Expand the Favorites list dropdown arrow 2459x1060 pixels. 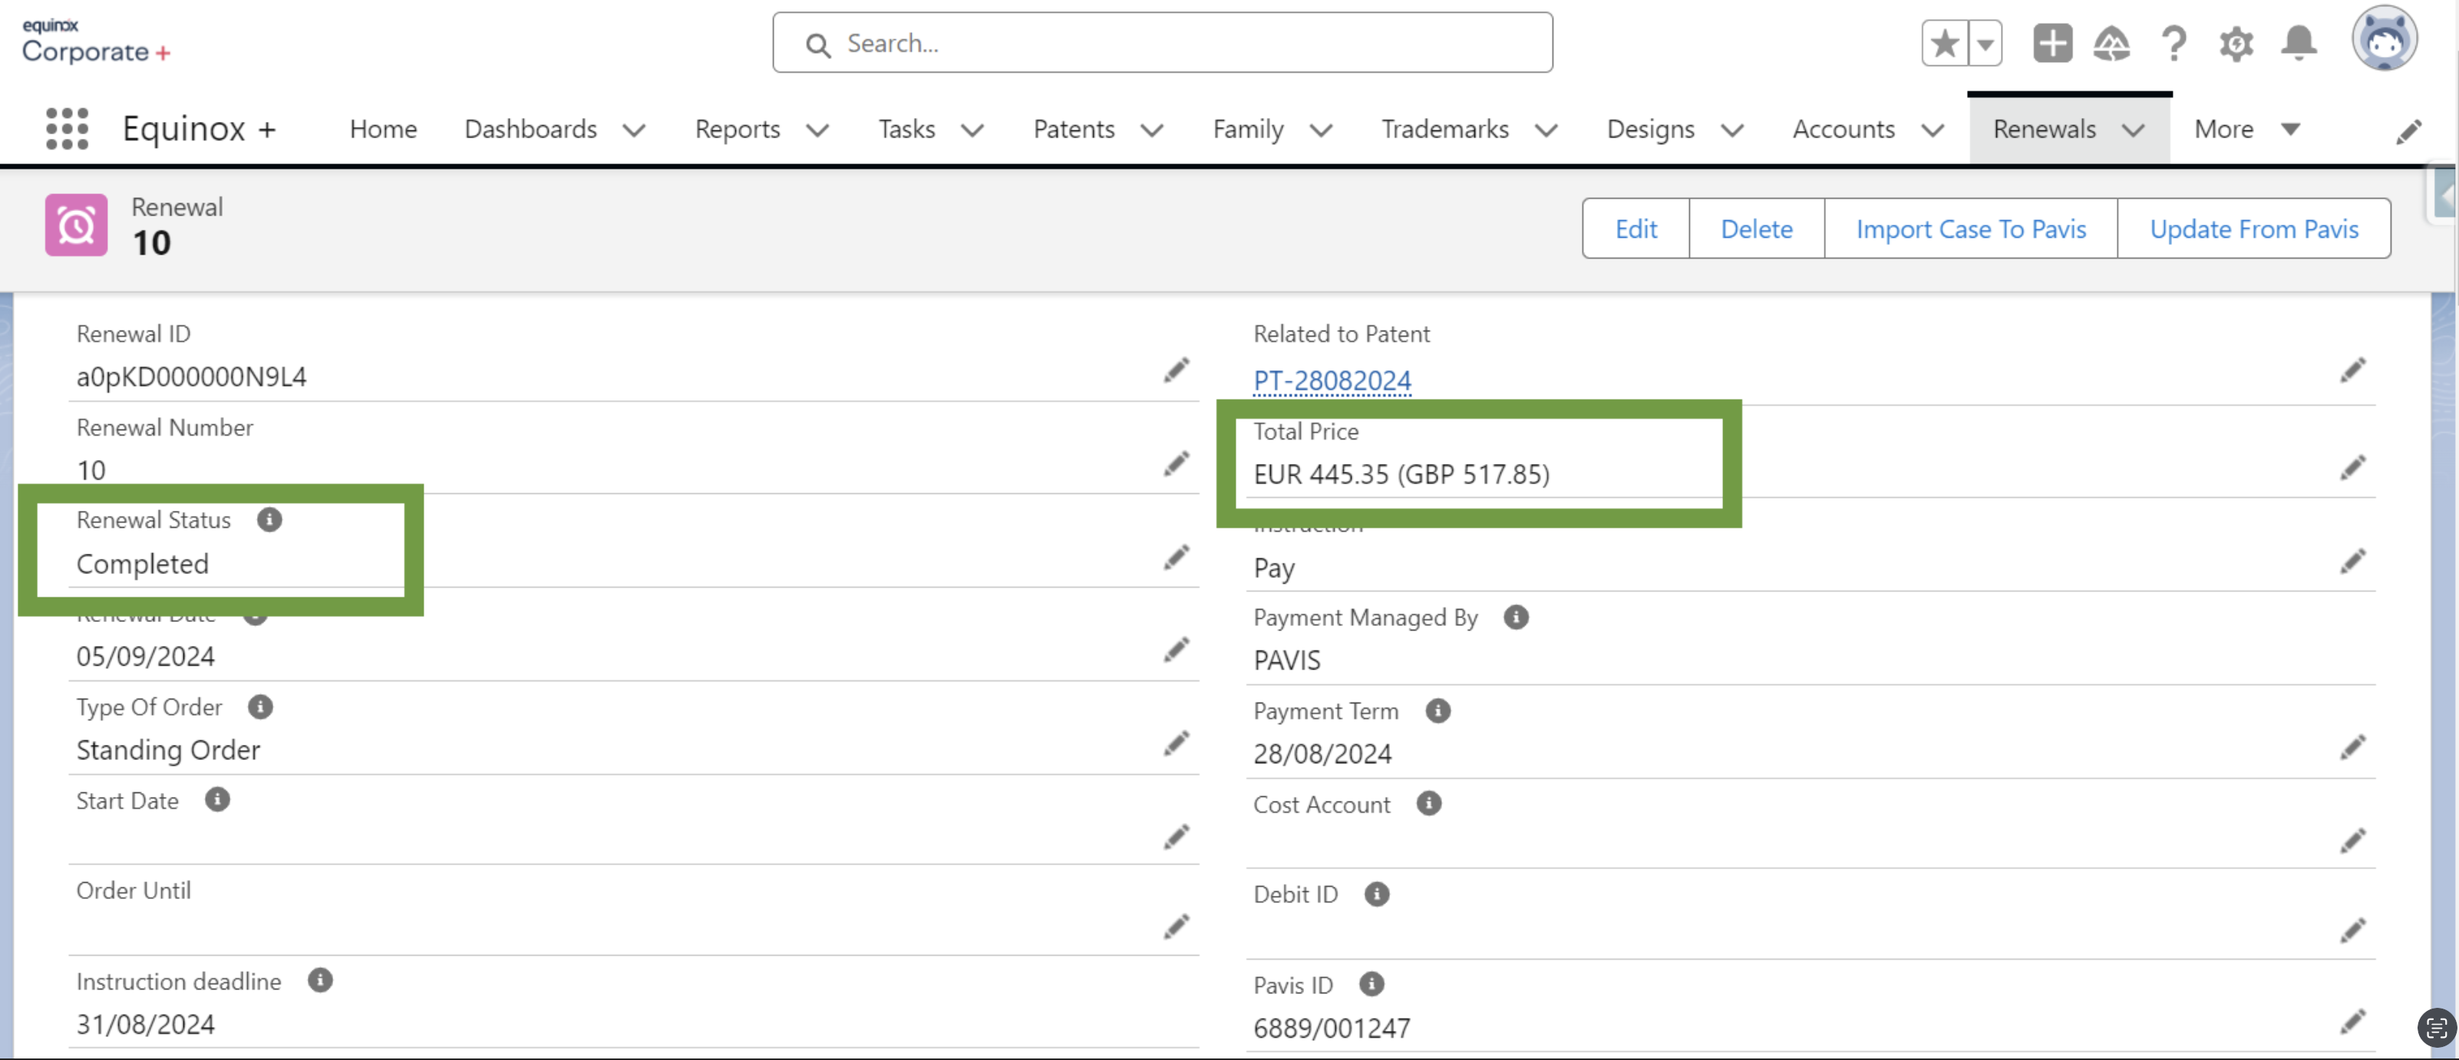(x=1985, y=44)
